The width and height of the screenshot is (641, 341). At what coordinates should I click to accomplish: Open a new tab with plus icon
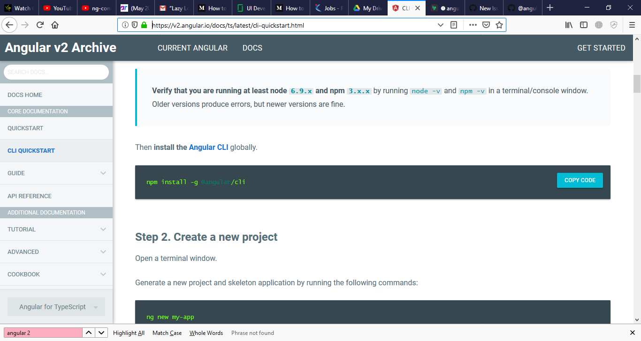click(550, 8)
